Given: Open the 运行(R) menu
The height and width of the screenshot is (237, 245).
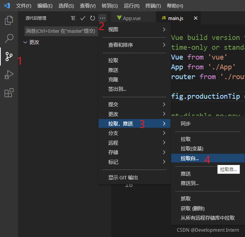Looking at the screenshot, I should [x=132, y=6].
